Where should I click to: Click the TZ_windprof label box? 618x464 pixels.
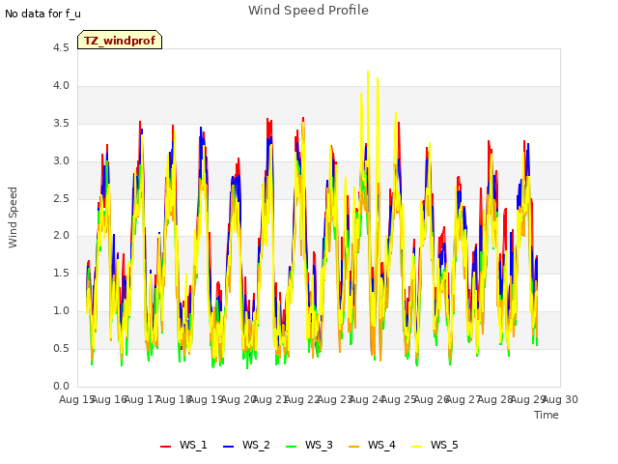(x=120, y=40)
